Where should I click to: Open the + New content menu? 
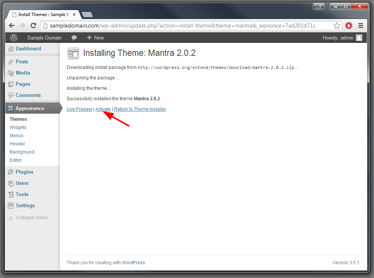(x=95, y=38)
